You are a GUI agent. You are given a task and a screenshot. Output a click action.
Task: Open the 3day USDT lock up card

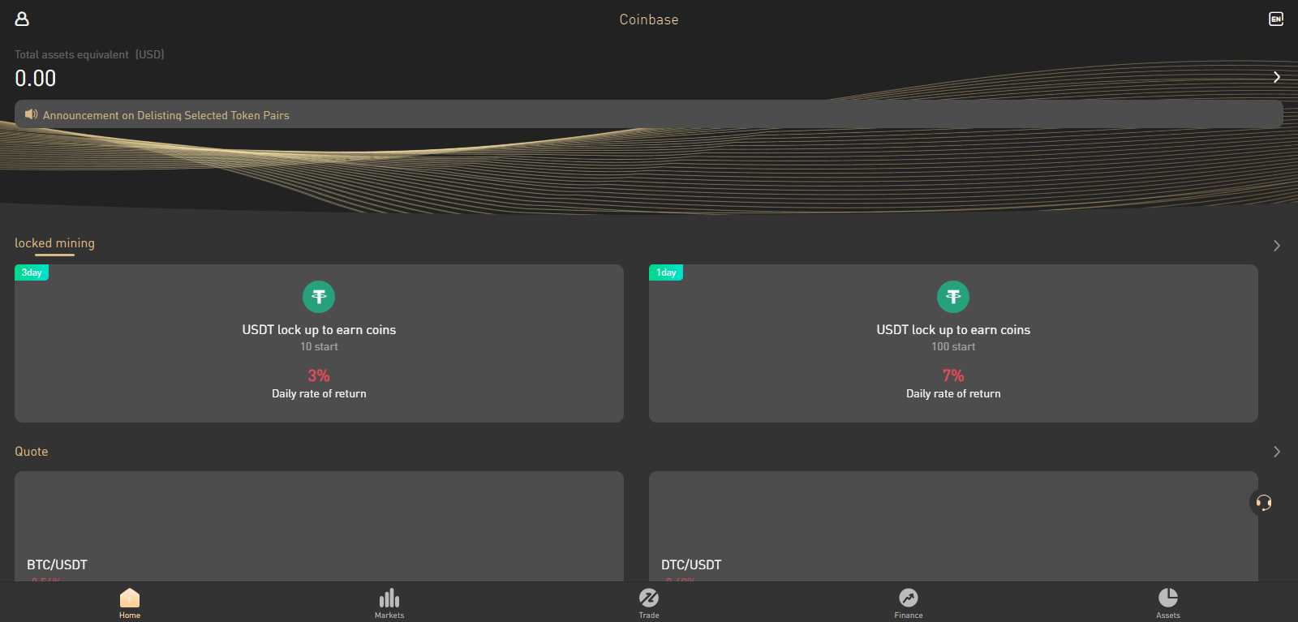pos(319,343)
